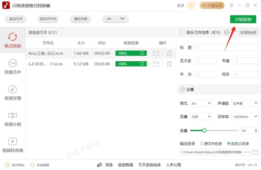Viewport: 261px width, 170px height.
Task: Reconvert icon on Aioz,江楠 progress bar
Action: pos(142,53)
